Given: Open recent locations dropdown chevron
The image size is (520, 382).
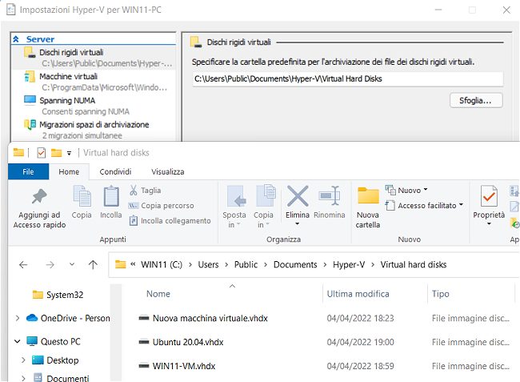Looking at the screenshot, I should 72,264.
